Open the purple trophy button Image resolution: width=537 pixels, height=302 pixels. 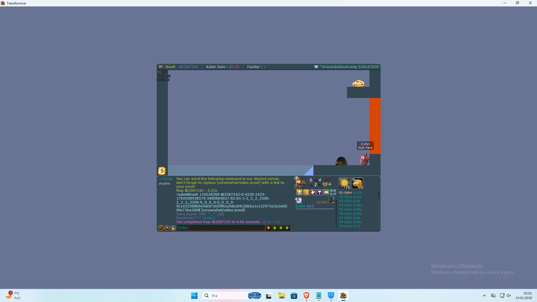[x=320, y=192]
